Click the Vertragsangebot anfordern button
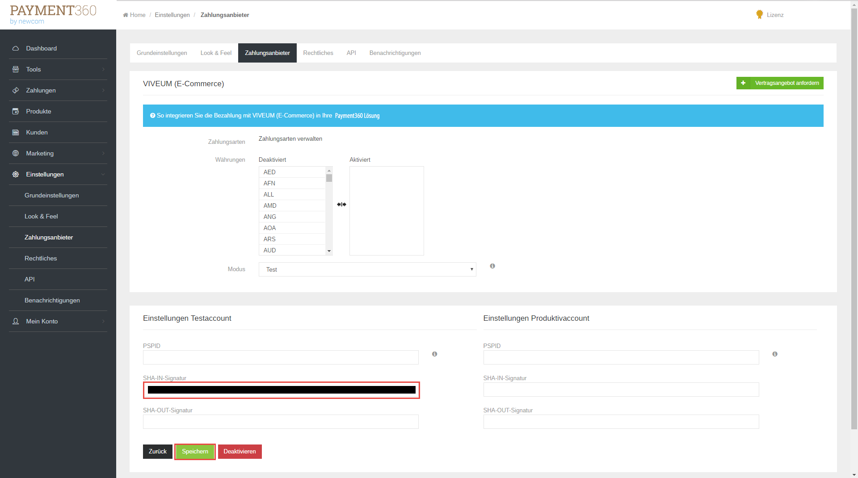The height and width of the screenshot is (478, 858). click(779, 83)
